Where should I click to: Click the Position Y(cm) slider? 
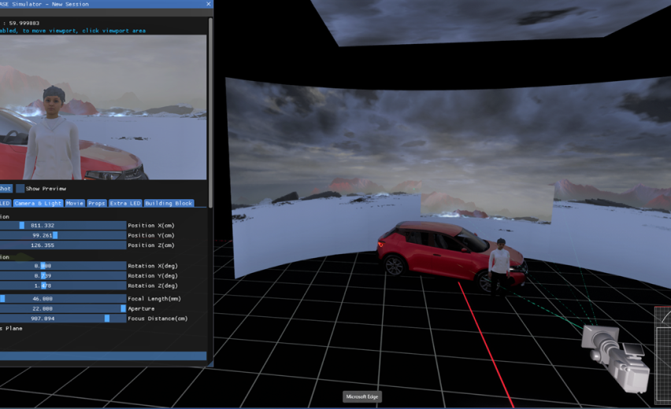click(x=63, y=235)
